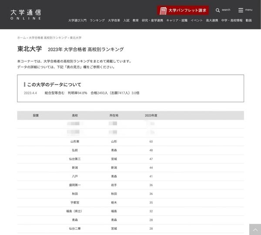Click 大学パンフレット請求 red button

click(183, 10)
